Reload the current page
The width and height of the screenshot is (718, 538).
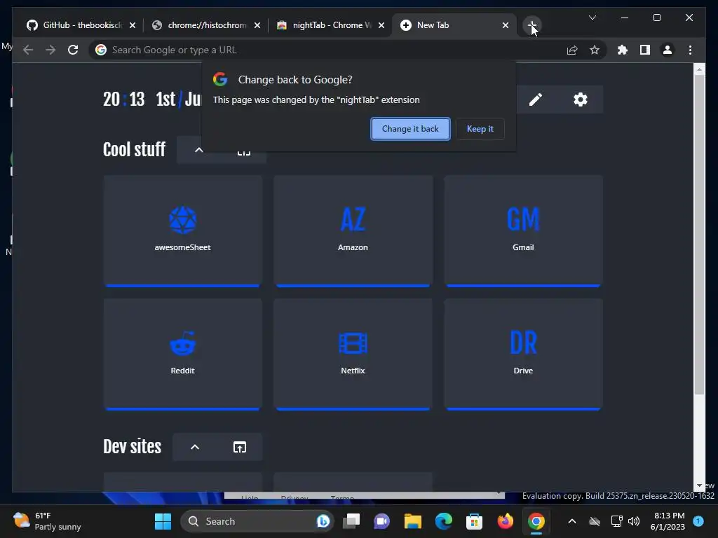pos(73,50)
